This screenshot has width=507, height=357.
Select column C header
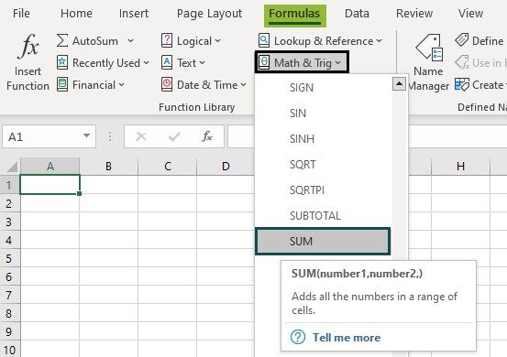(x=168, y=167)
